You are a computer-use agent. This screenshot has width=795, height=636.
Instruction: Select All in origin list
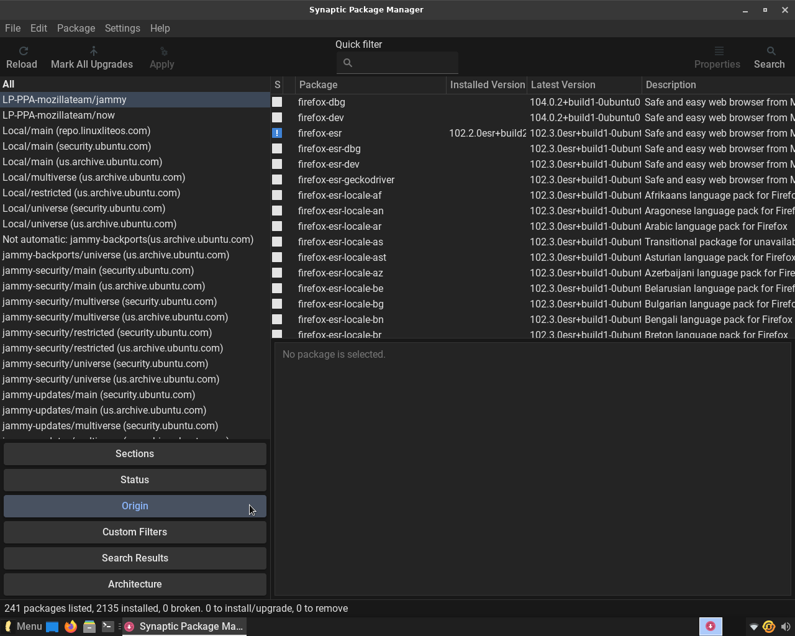click(135, 84)
